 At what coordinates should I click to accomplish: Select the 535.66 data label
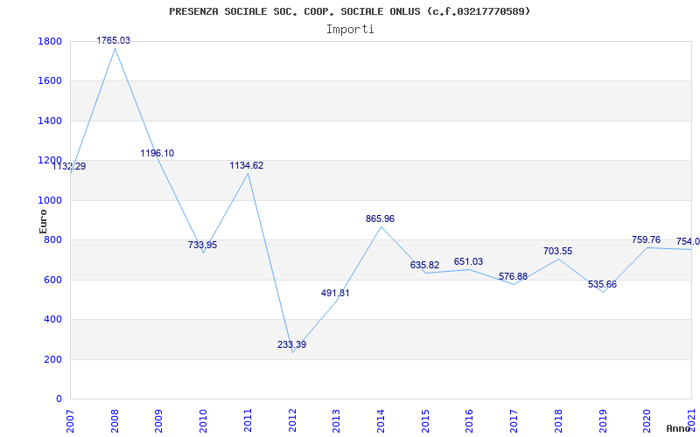[x=602, y=285]
